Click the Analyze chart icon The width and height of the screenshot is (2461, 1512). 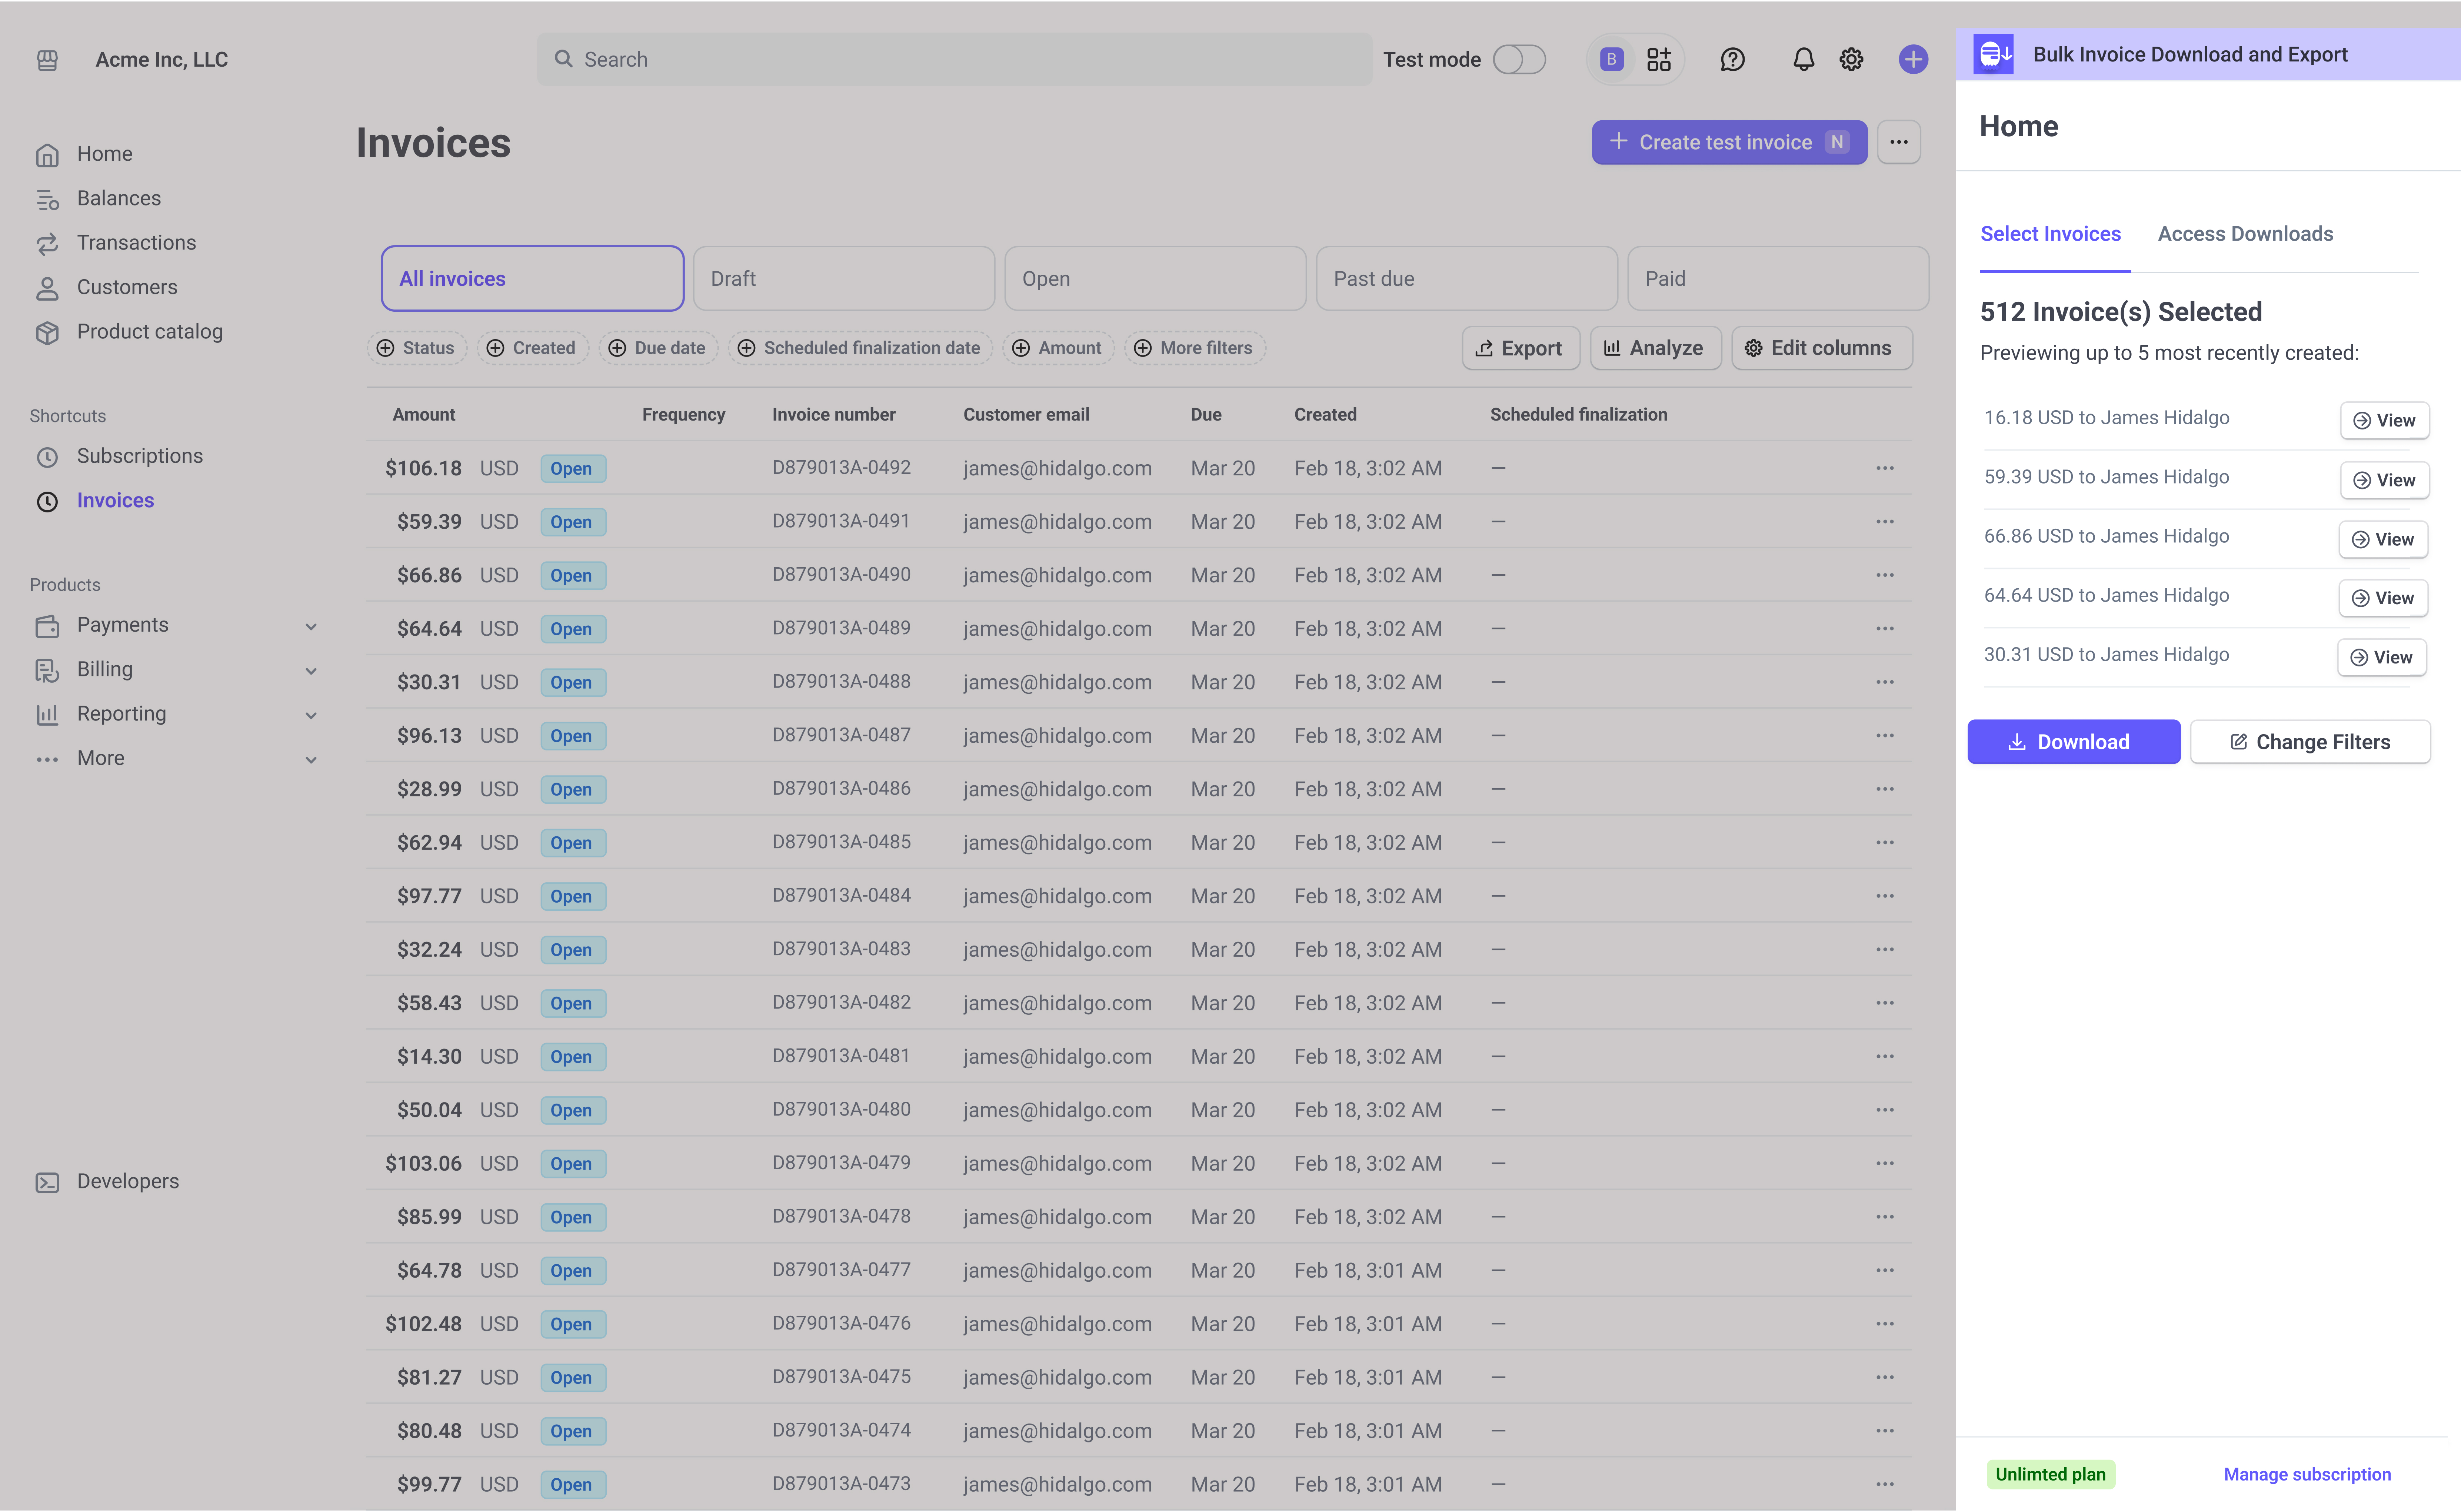point(1612,348)
